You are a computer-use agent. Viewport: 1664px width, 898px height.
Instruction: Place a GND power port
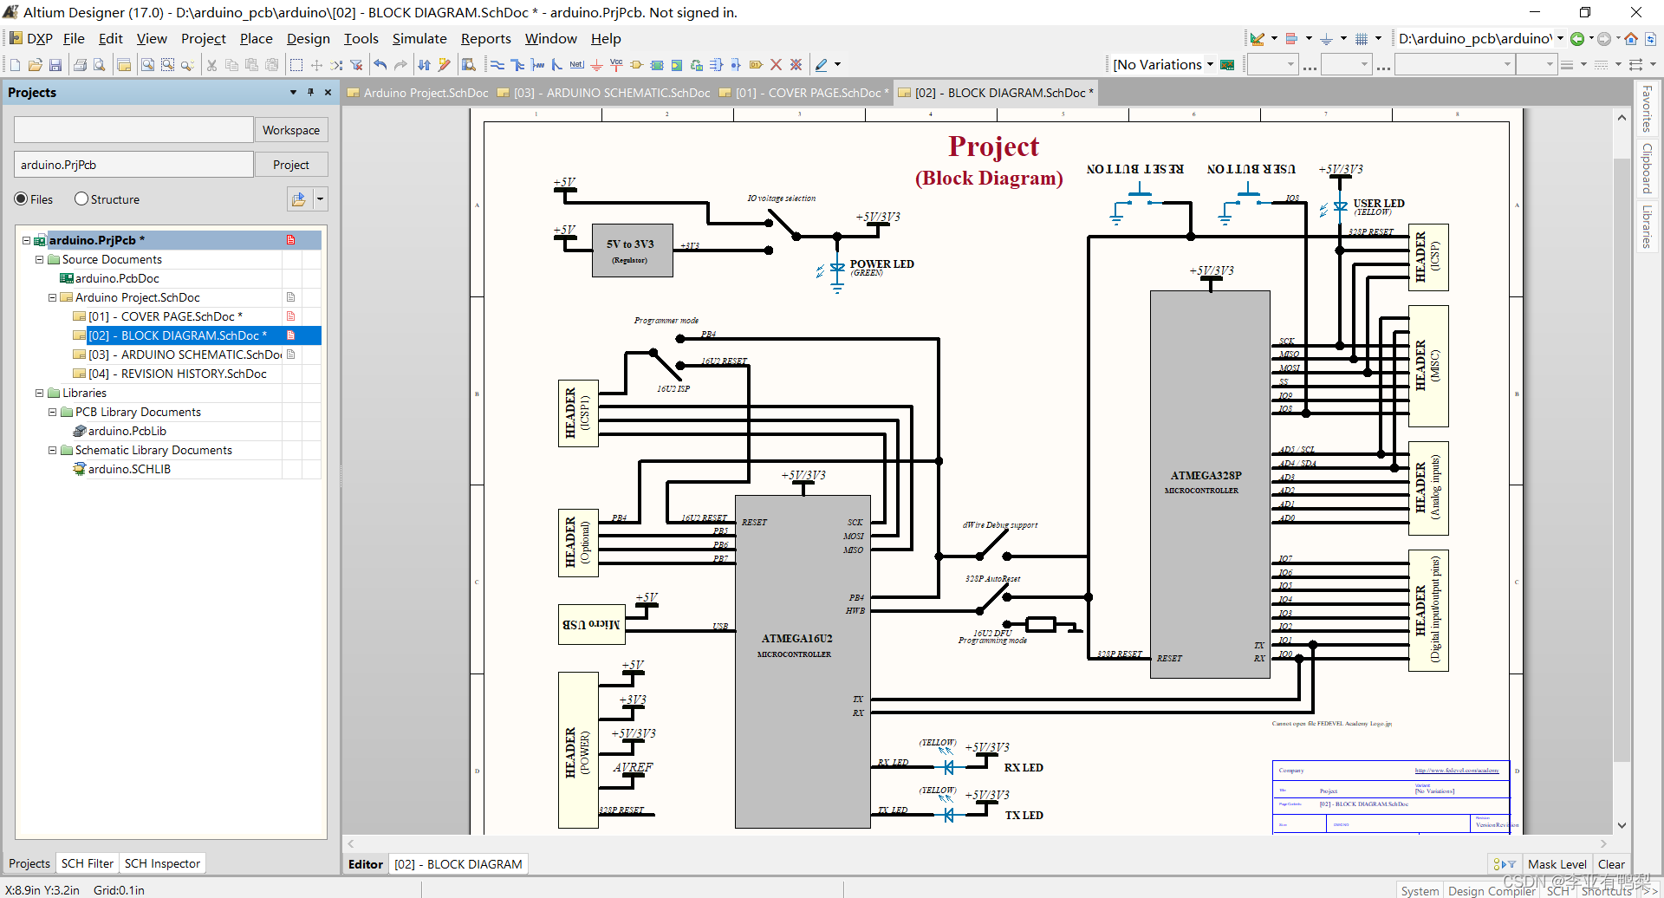pos(596,65)
